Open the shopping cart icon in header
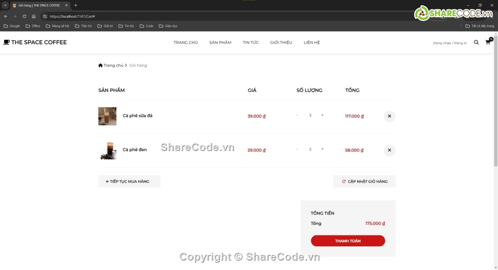The height and width of the screenshot is (270, 498). point(488,42)
